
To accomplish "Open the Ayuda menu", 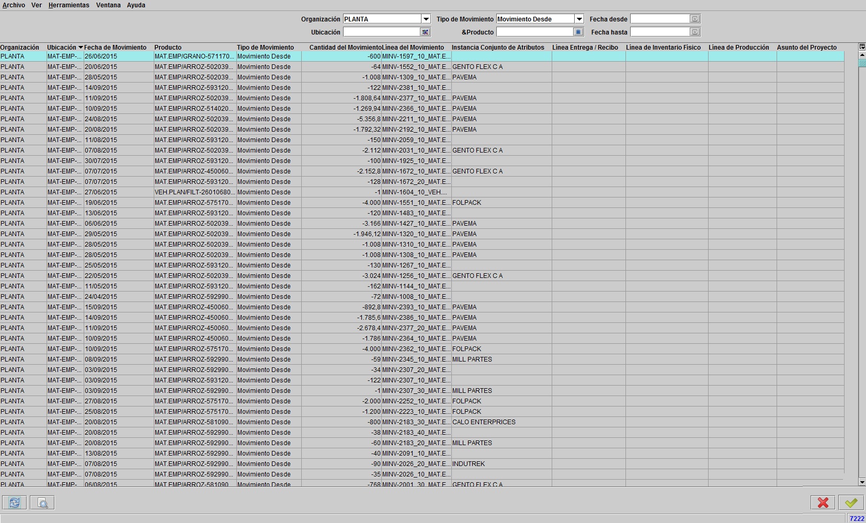I will click(136, 5).
